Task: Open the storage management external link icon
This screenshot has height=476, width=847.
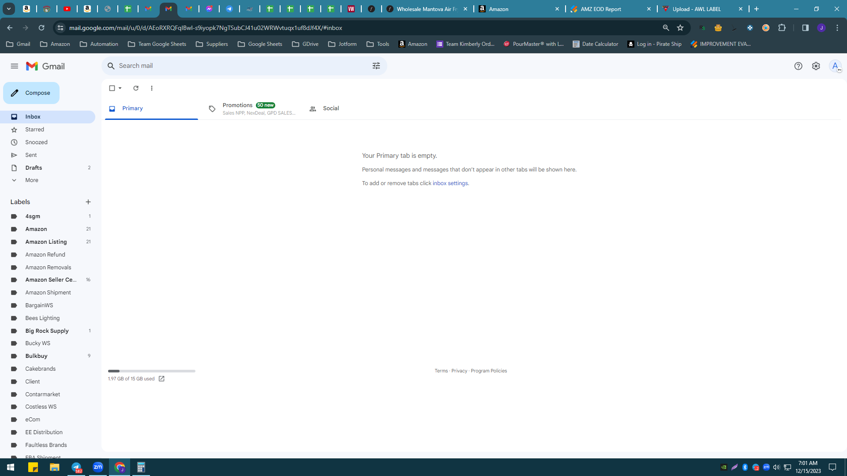Action: (x=161, y=379)
